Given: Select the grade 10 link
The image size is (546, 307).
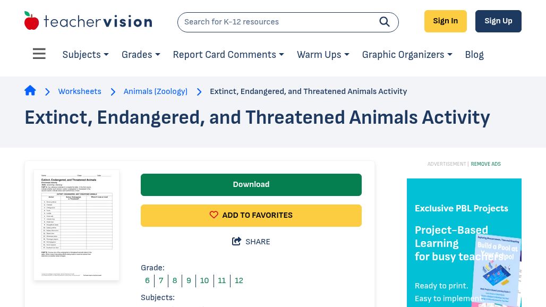Looking at the screenshot, I should 204,280.
